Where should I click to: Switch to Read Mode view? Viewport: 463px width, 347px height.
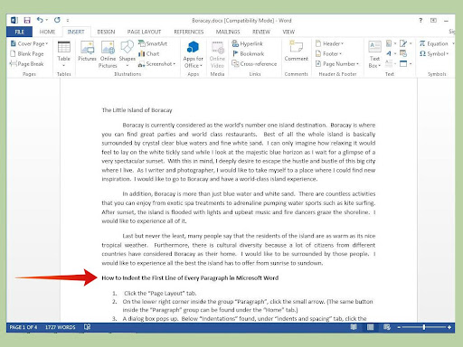[x=354, y=327]
